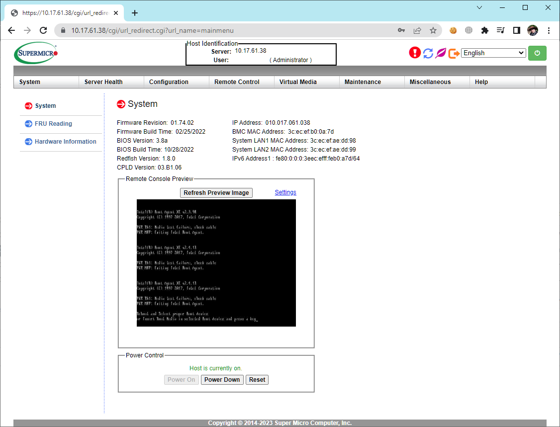This screenshot has width=560, height=427.
Task: Open the cookie extension icon
Action: click(453, 30)
